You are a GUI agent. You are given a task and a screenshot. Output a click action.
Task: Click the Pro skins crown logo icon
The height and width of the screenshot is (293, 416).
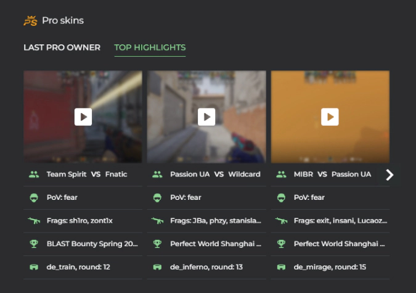point(30,21)
